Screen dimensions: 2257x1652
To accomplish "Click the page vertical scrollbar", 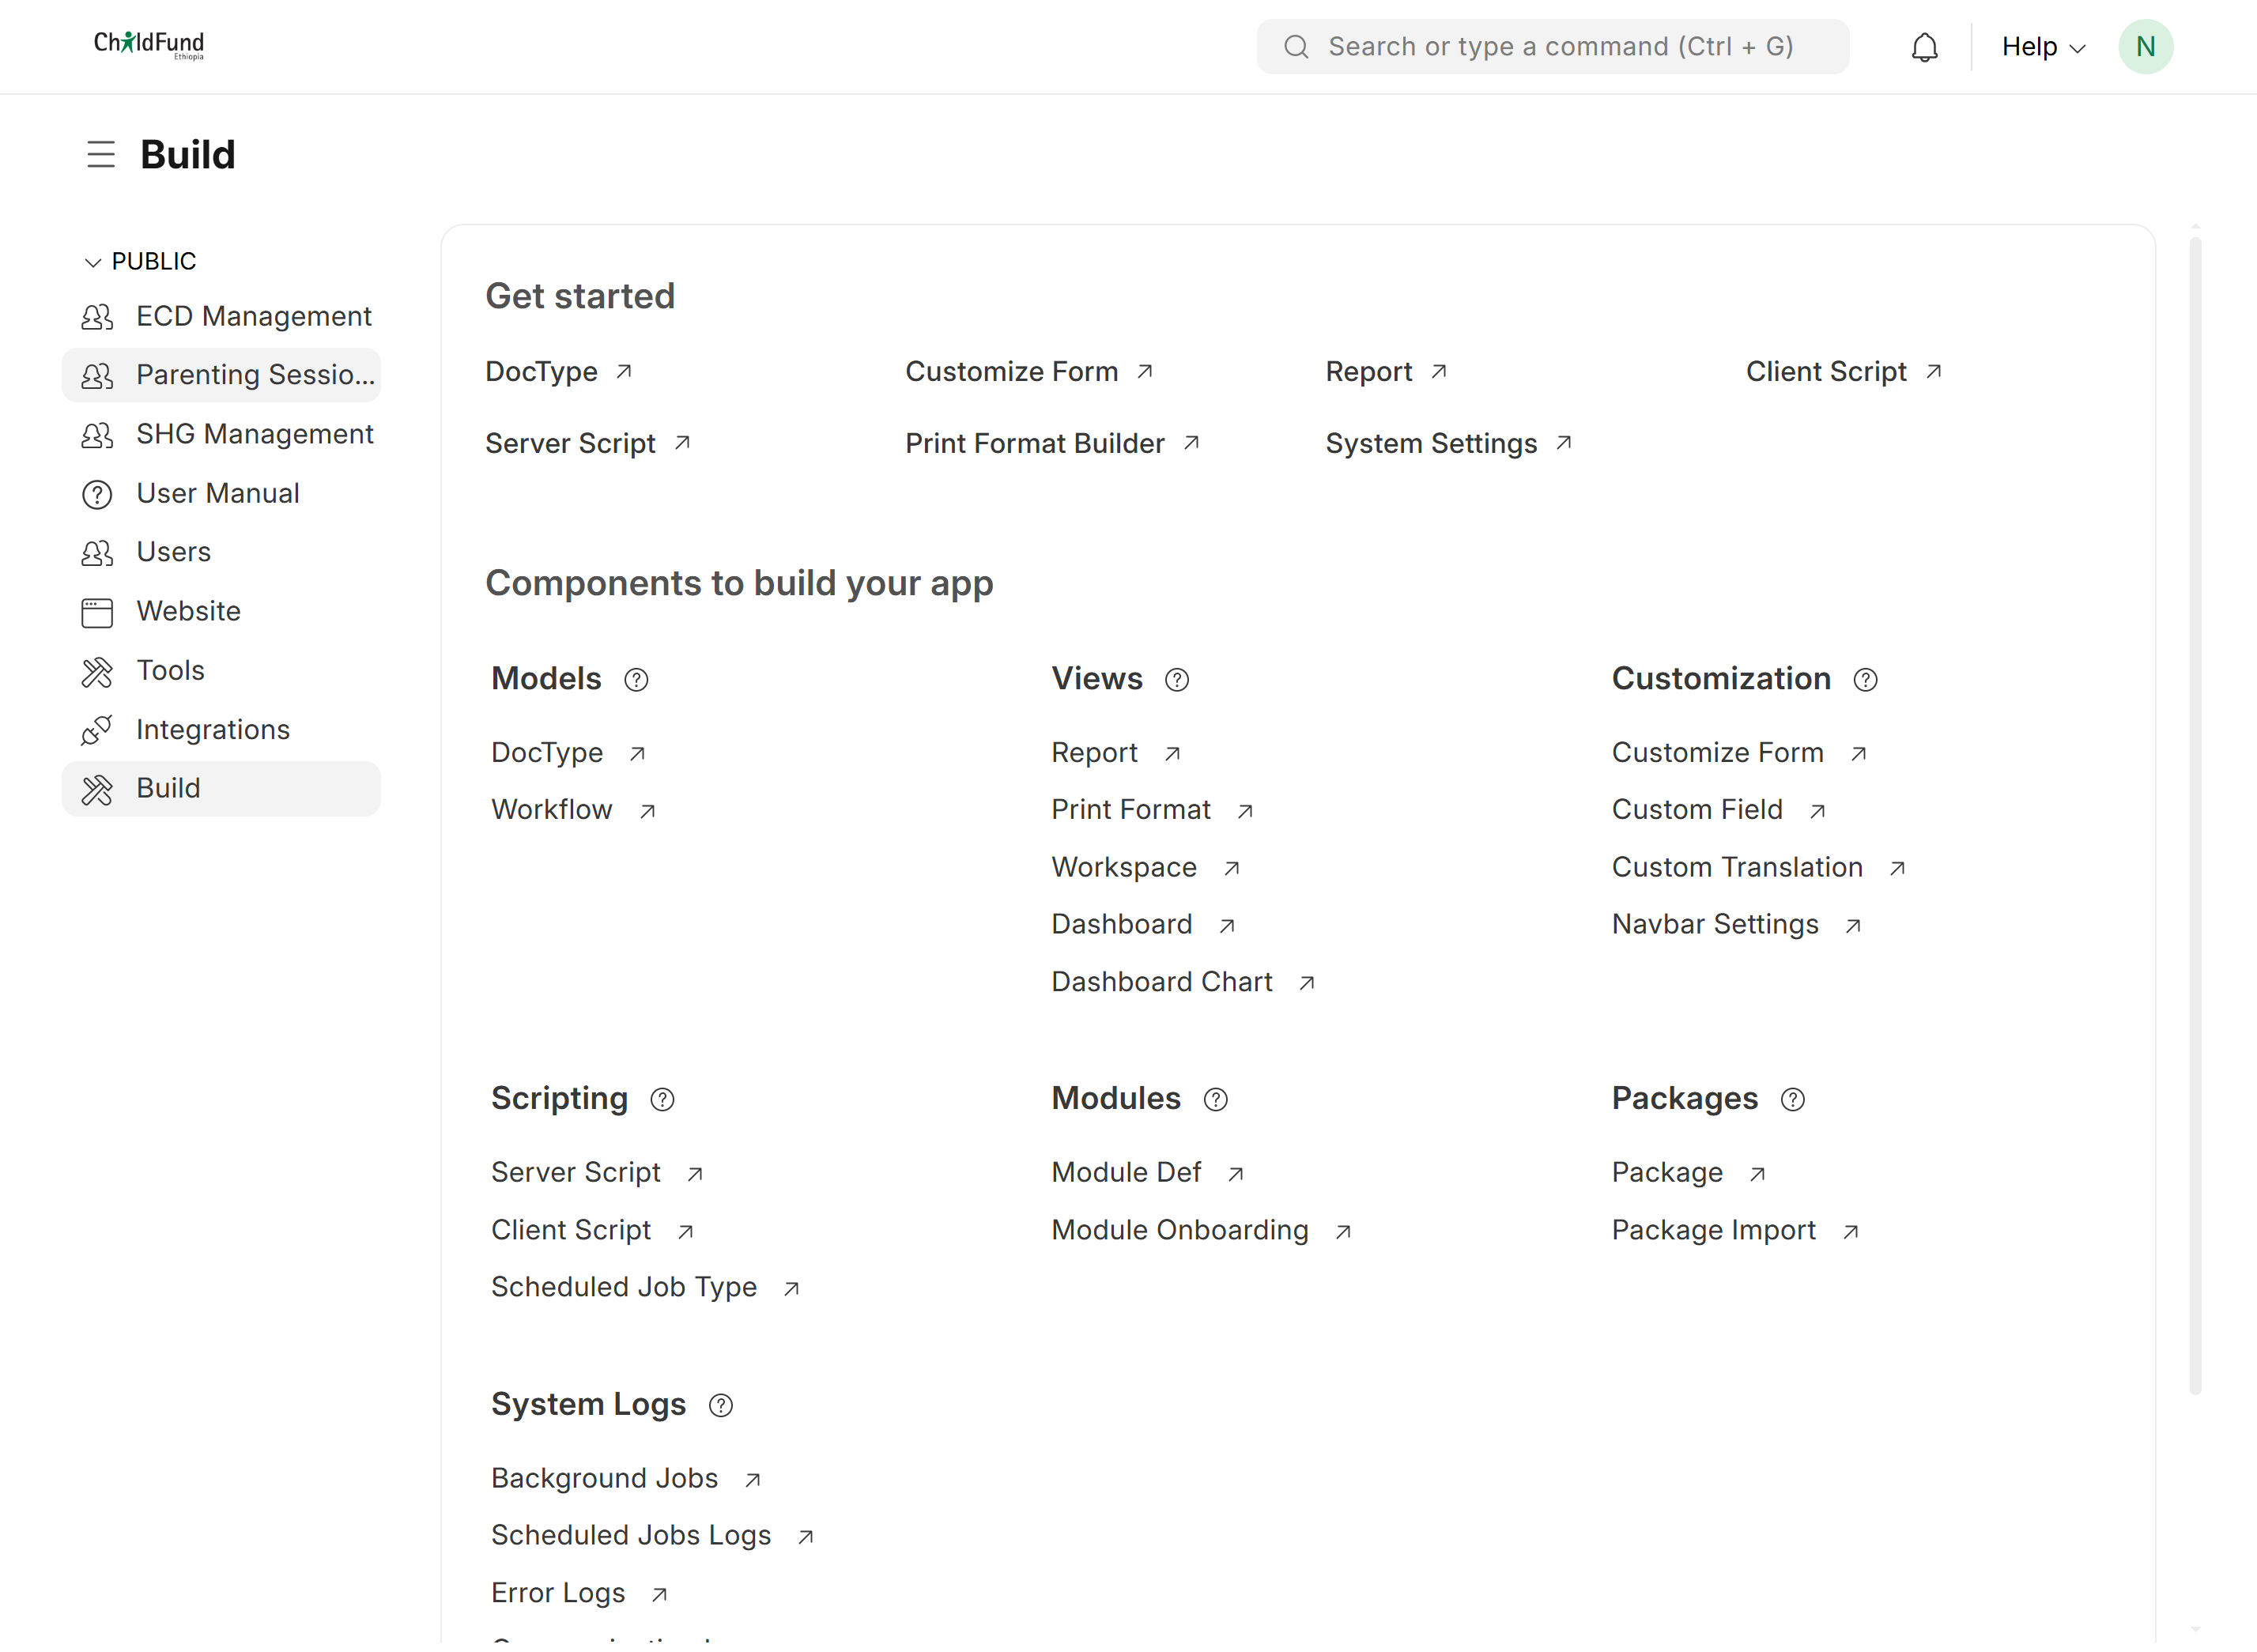I will click(x=2194, y=815).
